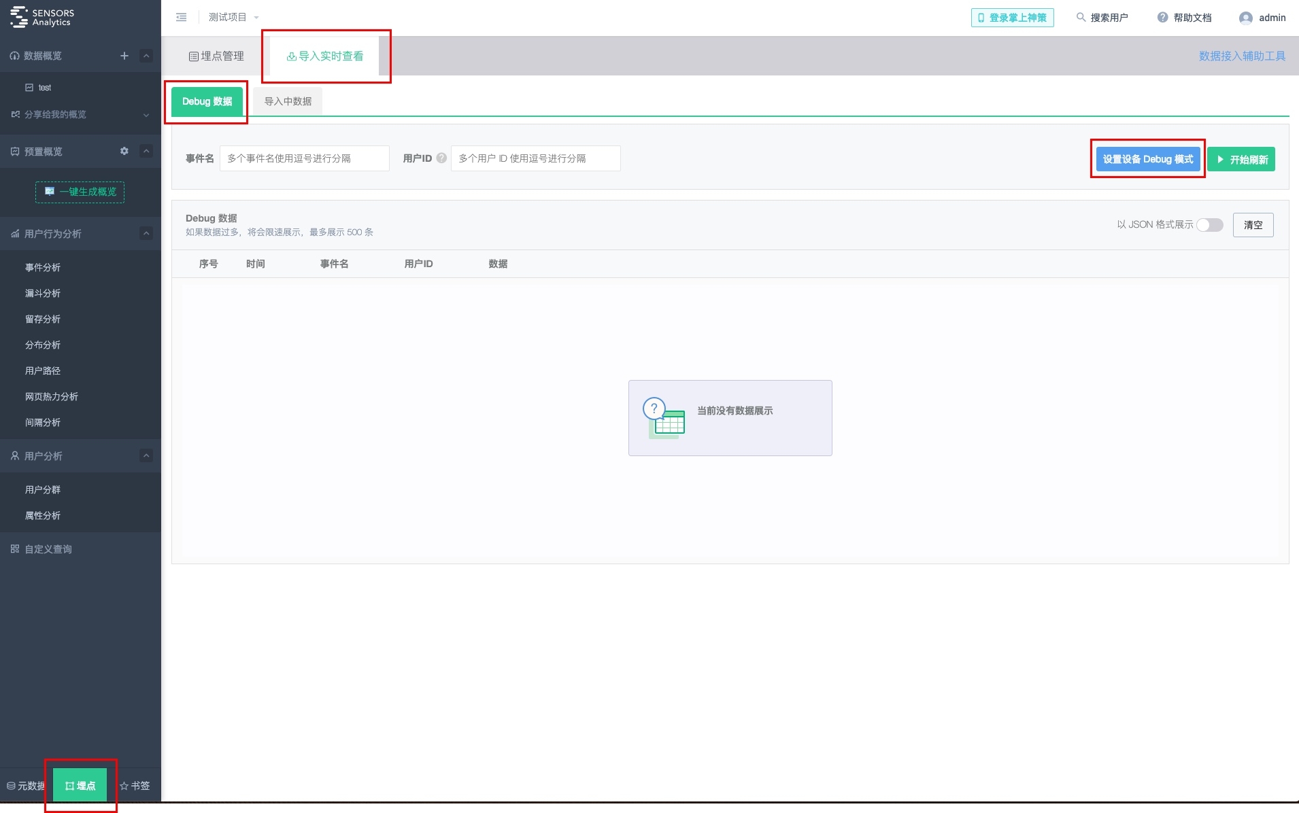Viewport: 1299px width, 813px height.
Task: Focus the 事件名 input field
Action: 304,158
